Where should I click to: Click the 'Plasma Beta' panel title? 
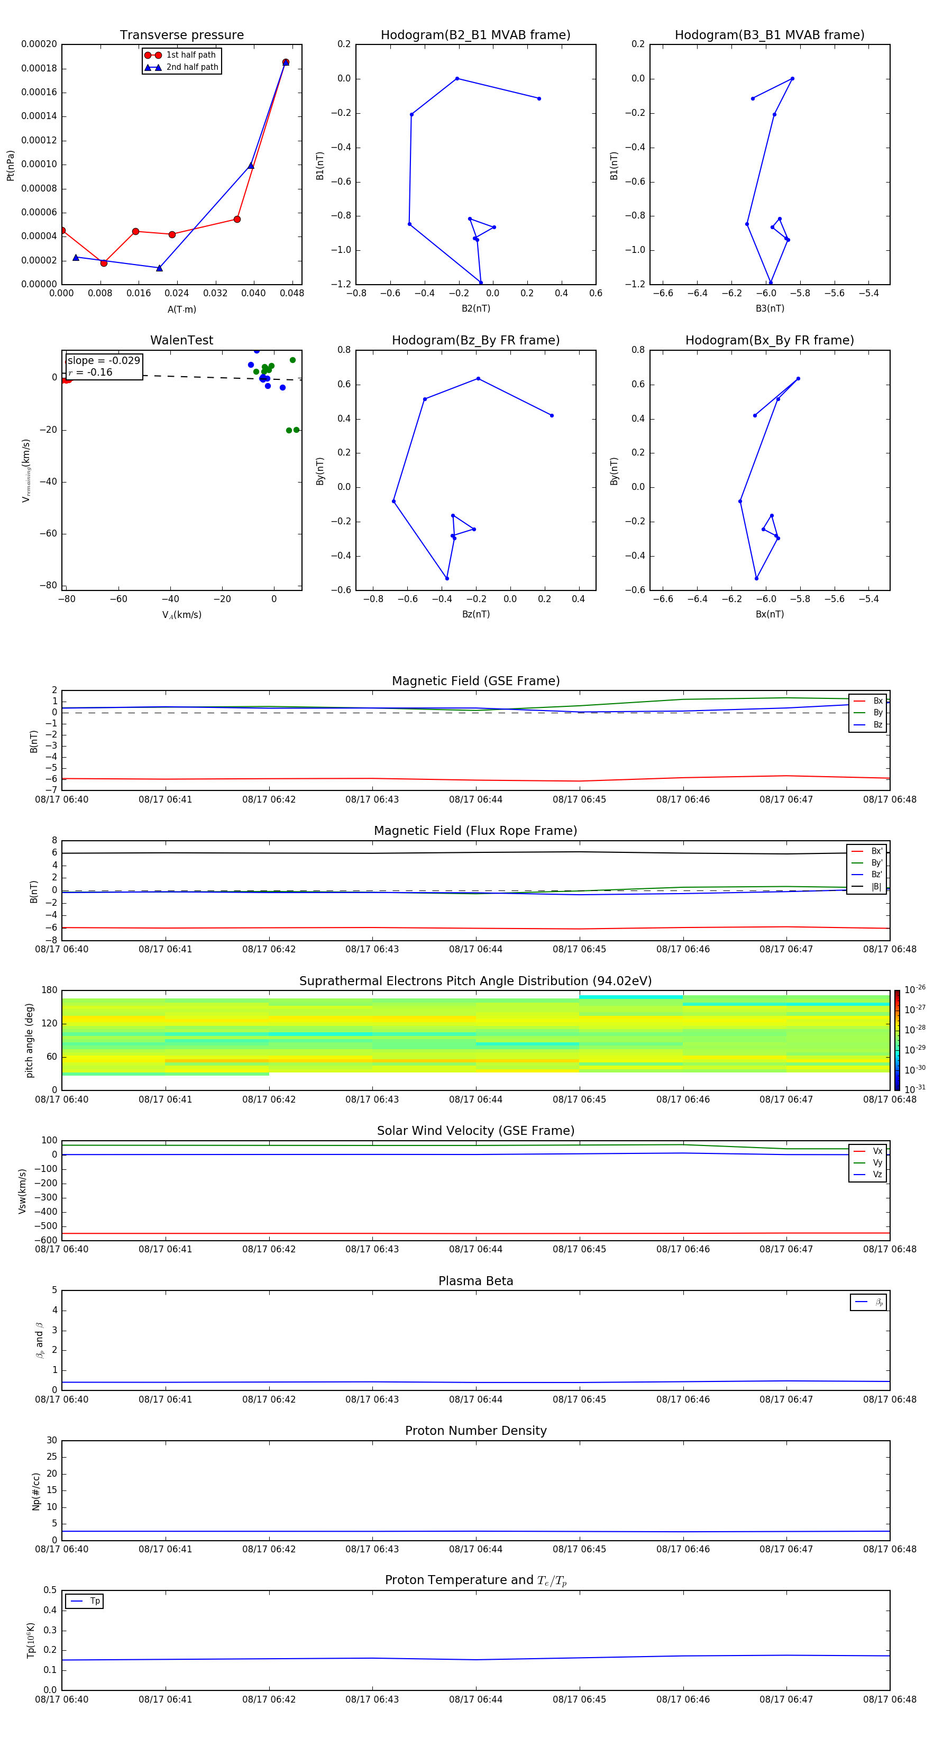pyautogui.click(x=475, y=1281)
